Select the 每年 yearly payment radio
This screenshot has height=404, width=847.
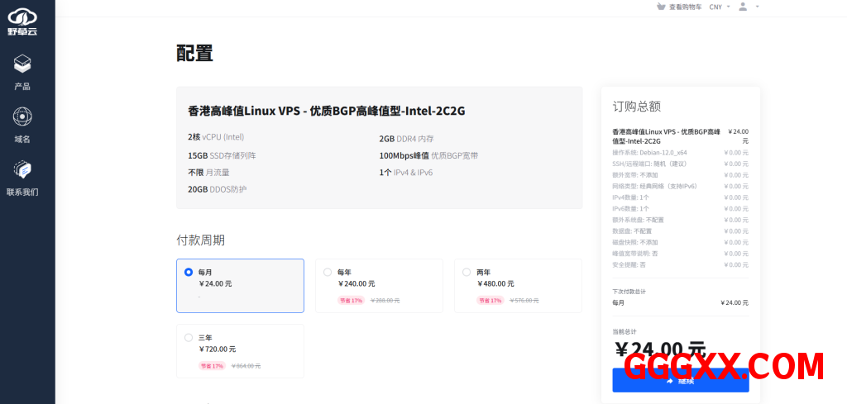coord(328,272)
